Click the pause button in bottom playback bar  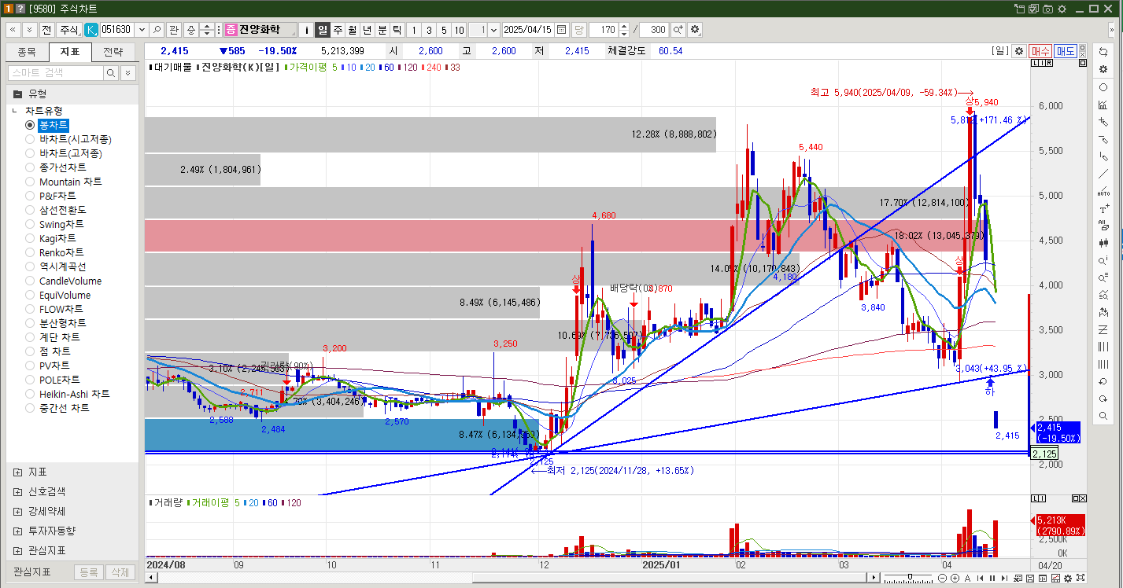pos(992,579)
